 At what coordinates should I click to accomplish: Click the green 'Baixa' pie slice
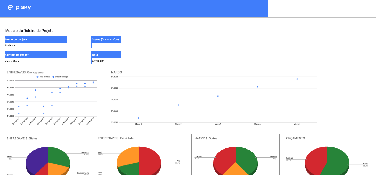click(x=130, y=169)
